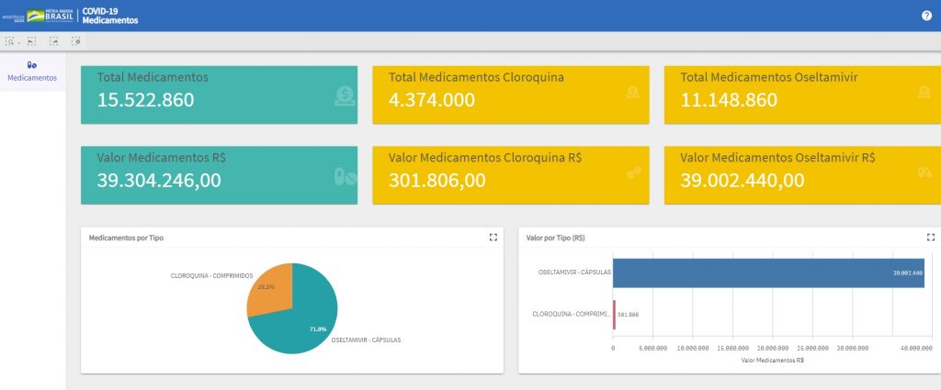
Task: Clear all selections using toolbar icon
Action: pos(76,41)
